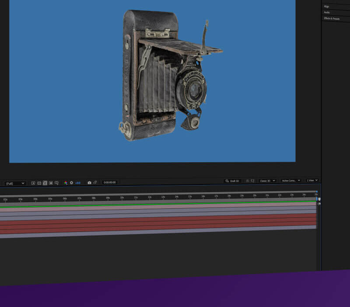Open the (Full) resolution dropdown
Image resolution: width=350 pixels, height=307 pixels.
point(15,183)
